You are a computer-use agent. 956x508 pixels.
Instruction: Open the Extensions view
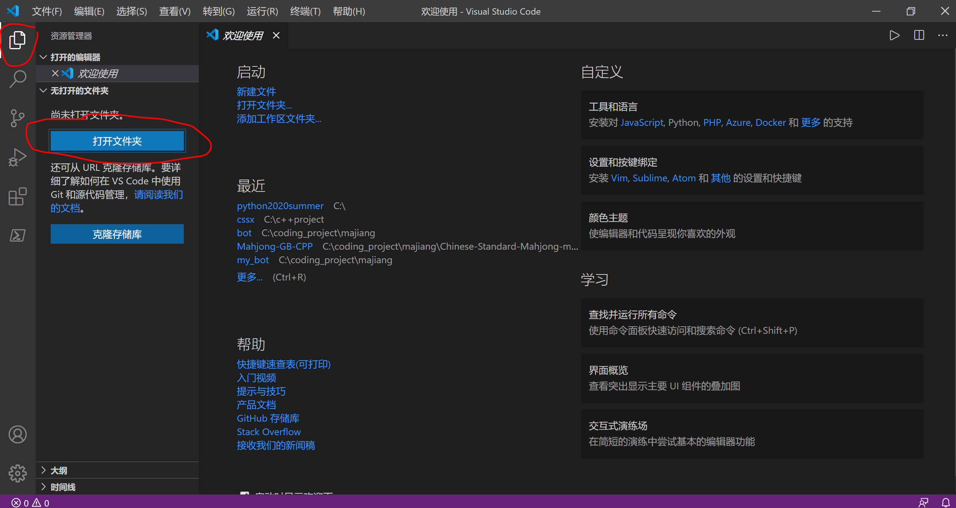click(17, 197)
